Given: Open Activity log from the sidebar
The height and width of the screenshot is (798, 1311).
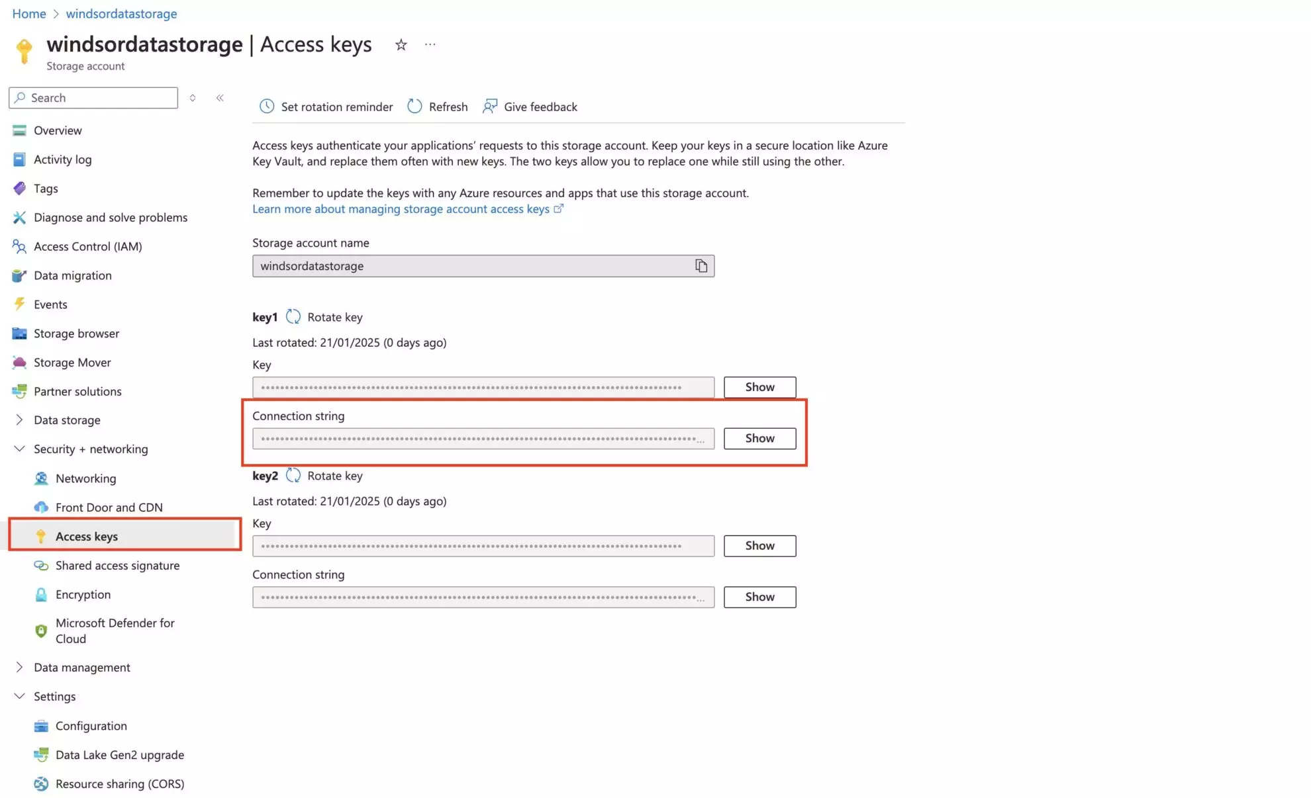Looking at the screenshot, I should (62, 159).
